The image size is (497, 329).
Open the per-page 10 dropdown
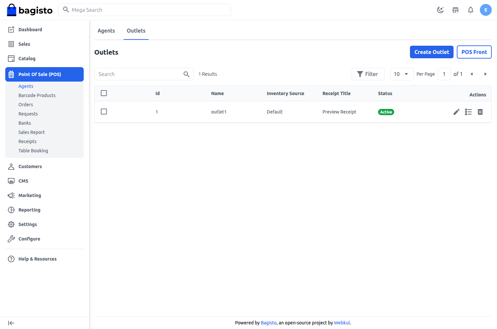(x=402, y=74)
